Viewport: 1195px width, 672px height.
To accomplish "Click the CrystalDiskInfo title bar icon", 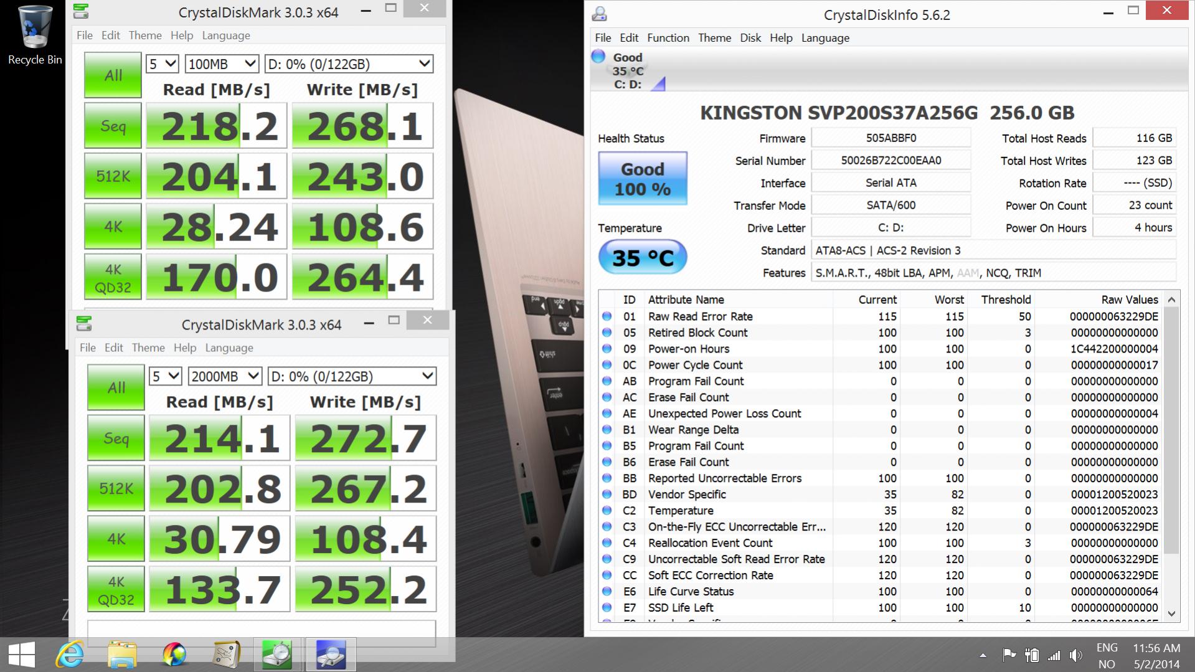I will click(600, 14).
